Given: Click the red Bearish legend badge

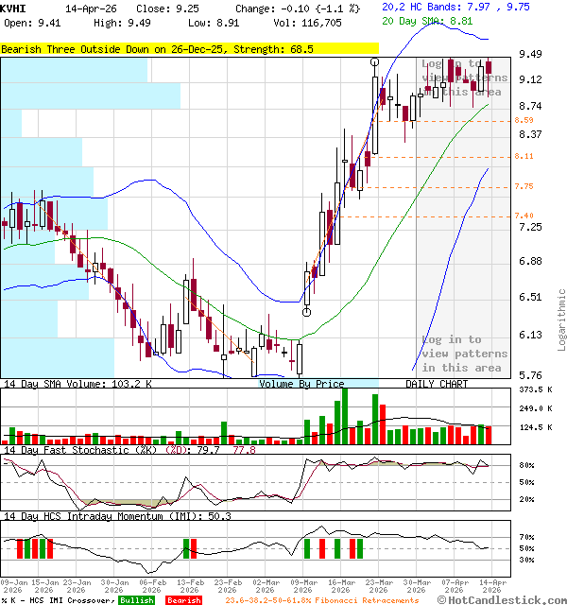Looking at the screenshot, I should tap(183, 600).
